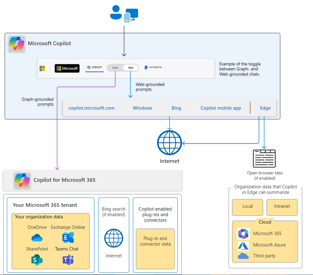Click the large Internet globe icon
Image resolution: width=313 pixels, height=275 pixels.
(x=169, y=143)
